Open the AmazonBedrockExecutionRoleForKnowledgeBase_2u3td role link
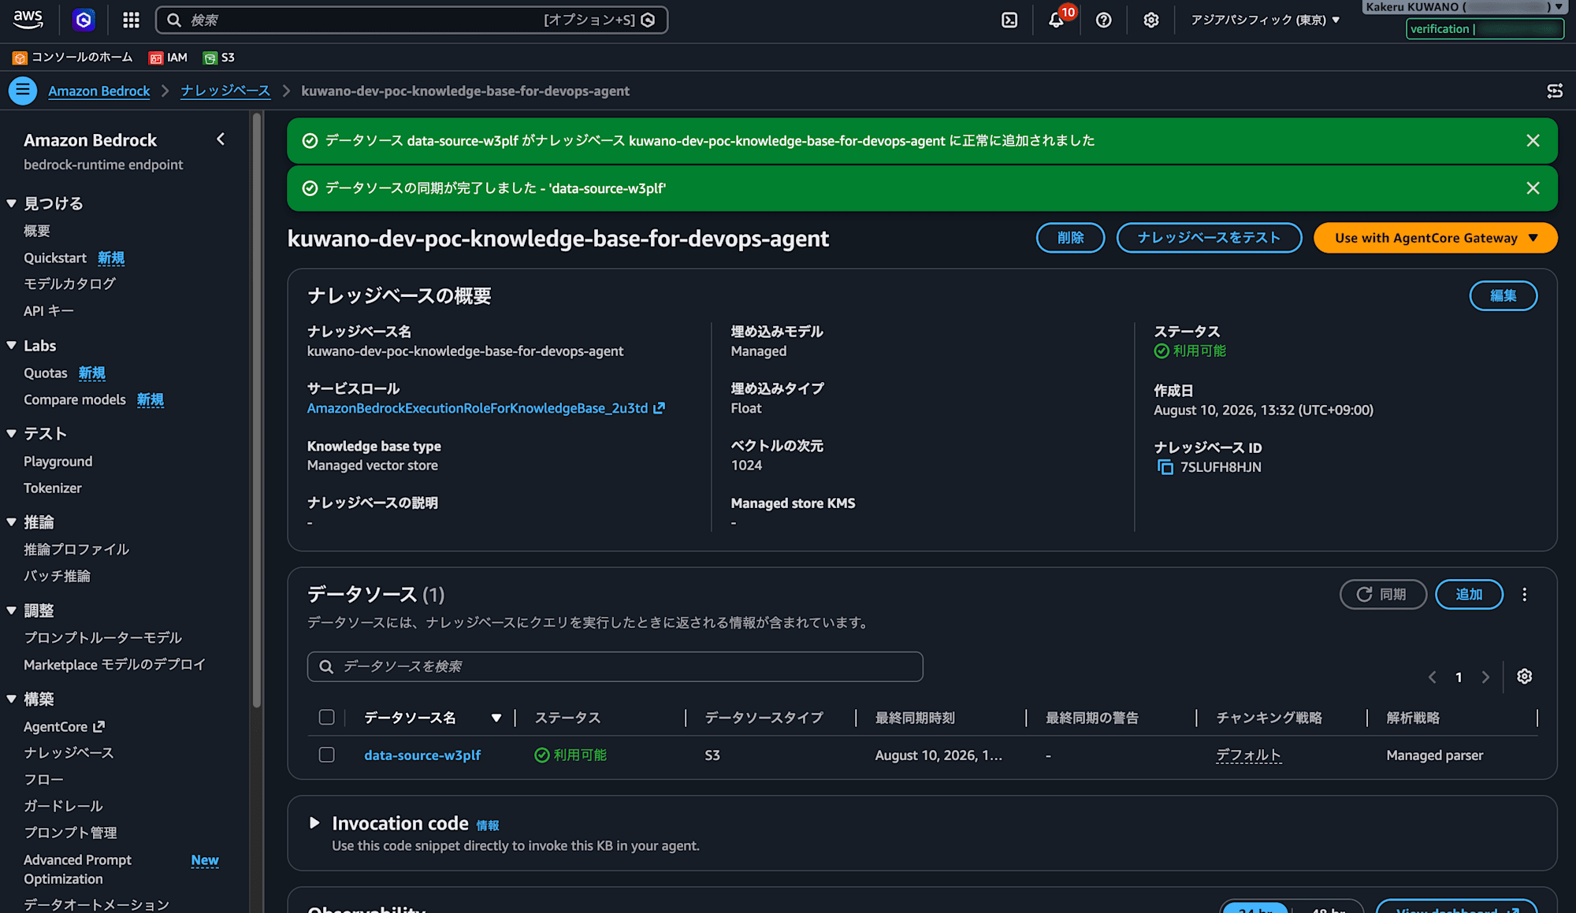This screenshot has width=1576, height=913. point(485,408)
